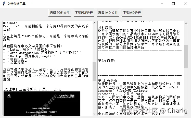
Task: Maximize the 文档分析工具 window
Action: pos(173,4)
